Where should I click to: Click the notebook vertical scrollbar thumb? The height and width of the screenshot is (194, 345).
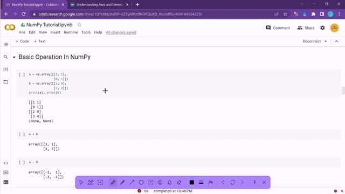click(343, 91)
